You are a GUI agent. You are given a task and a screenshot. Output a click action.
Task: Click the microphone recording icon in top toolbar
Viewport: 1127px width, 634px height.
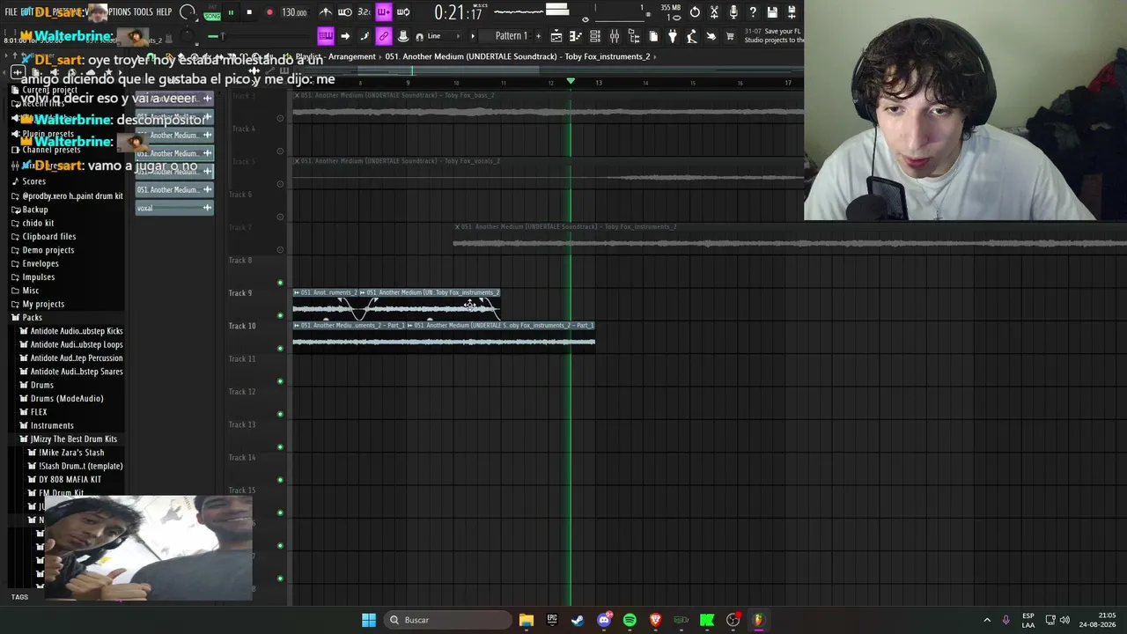(733, 12)
